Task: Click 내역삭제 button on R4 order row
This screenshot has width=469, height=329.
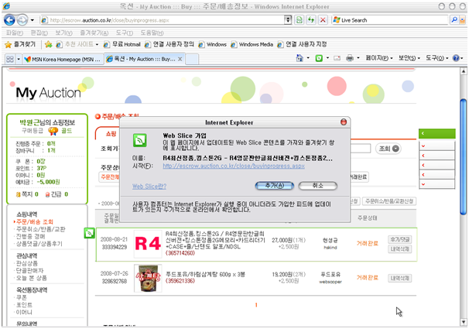Action: click(x=400, y=248)
